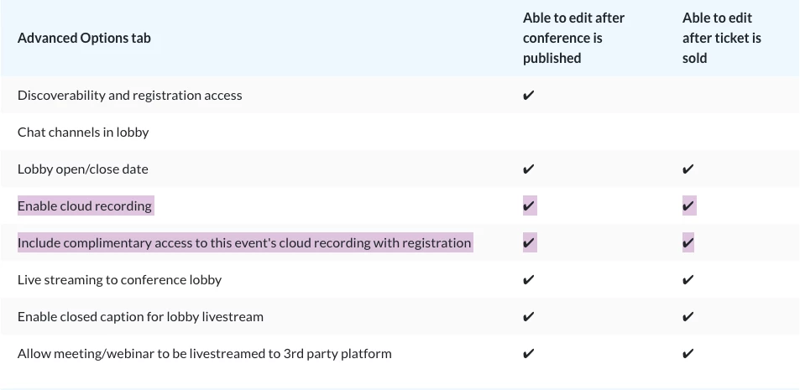Screen dimensions: 800x390
Task: Click the highlighted 'Enable cloud recording' text
Action: (x=85, y=206)
